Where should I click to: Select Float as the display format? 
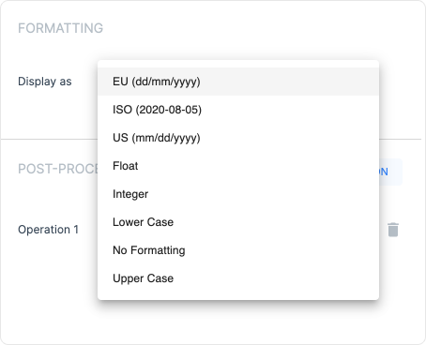tap(238, 166)
